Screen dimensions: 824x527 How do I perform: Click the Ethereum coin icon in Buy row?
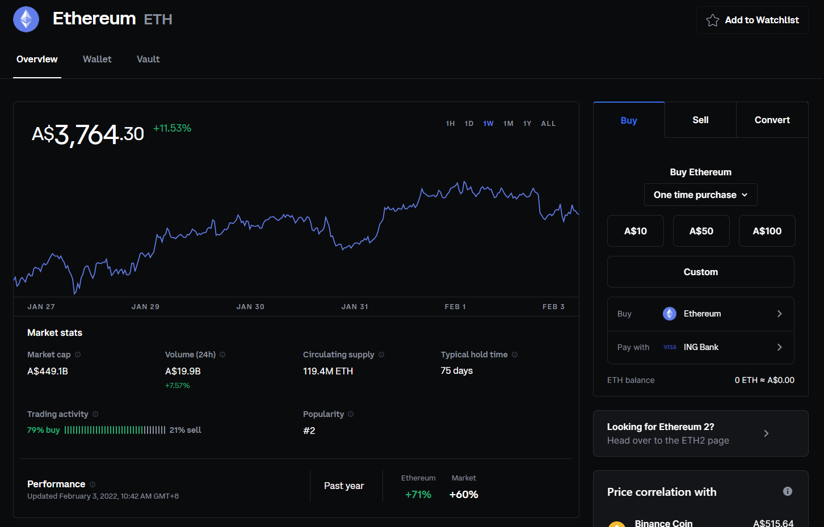pyautogui.click(x=670, y=314)
